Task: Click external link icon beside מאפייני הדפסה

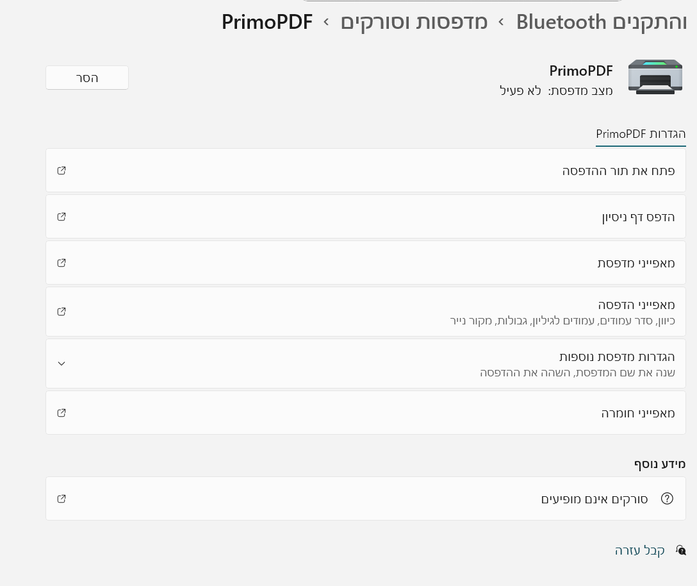Action: 61,312
